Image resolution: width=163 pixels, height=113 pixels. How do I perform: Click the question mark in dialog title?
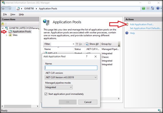87,56
